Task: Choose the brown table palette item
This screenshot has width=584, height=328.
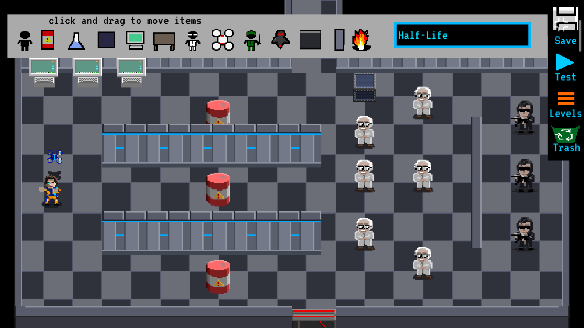Action: tap(164, 41)
